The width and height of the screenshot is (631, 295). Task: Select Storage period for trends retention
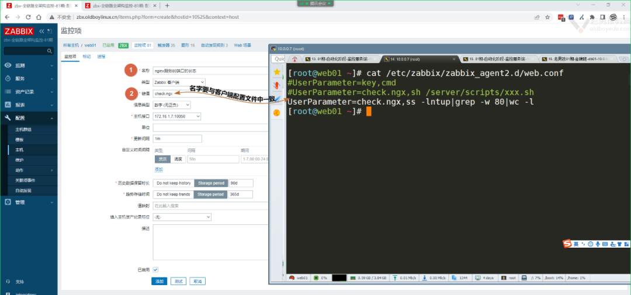point(210,195)
